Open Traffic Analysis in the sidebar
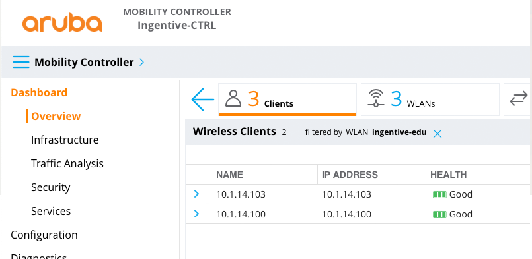This screenshot has width=532, height=259. [x=67, y=163]
